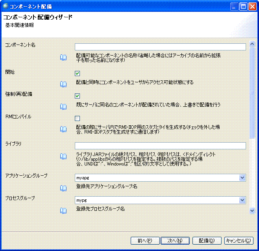Enable the RMIコンパイル checkbox

(78, 118)
